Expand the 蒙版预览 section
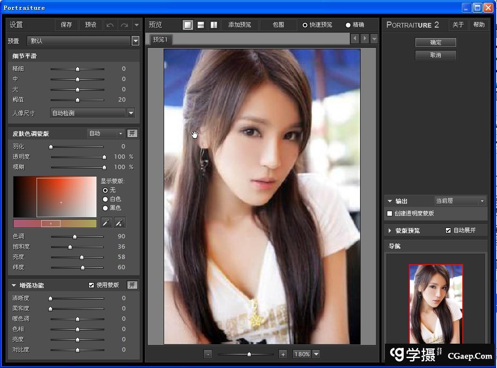This screenshot has height=368, width=497. coord(390,230)
